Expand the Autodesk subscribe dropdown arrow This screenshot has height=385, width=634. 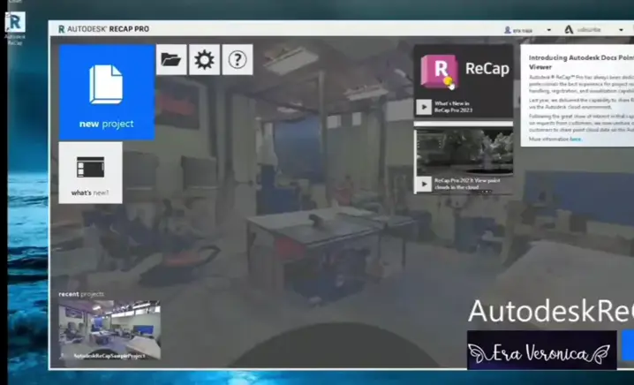click(x=621, y=29)
